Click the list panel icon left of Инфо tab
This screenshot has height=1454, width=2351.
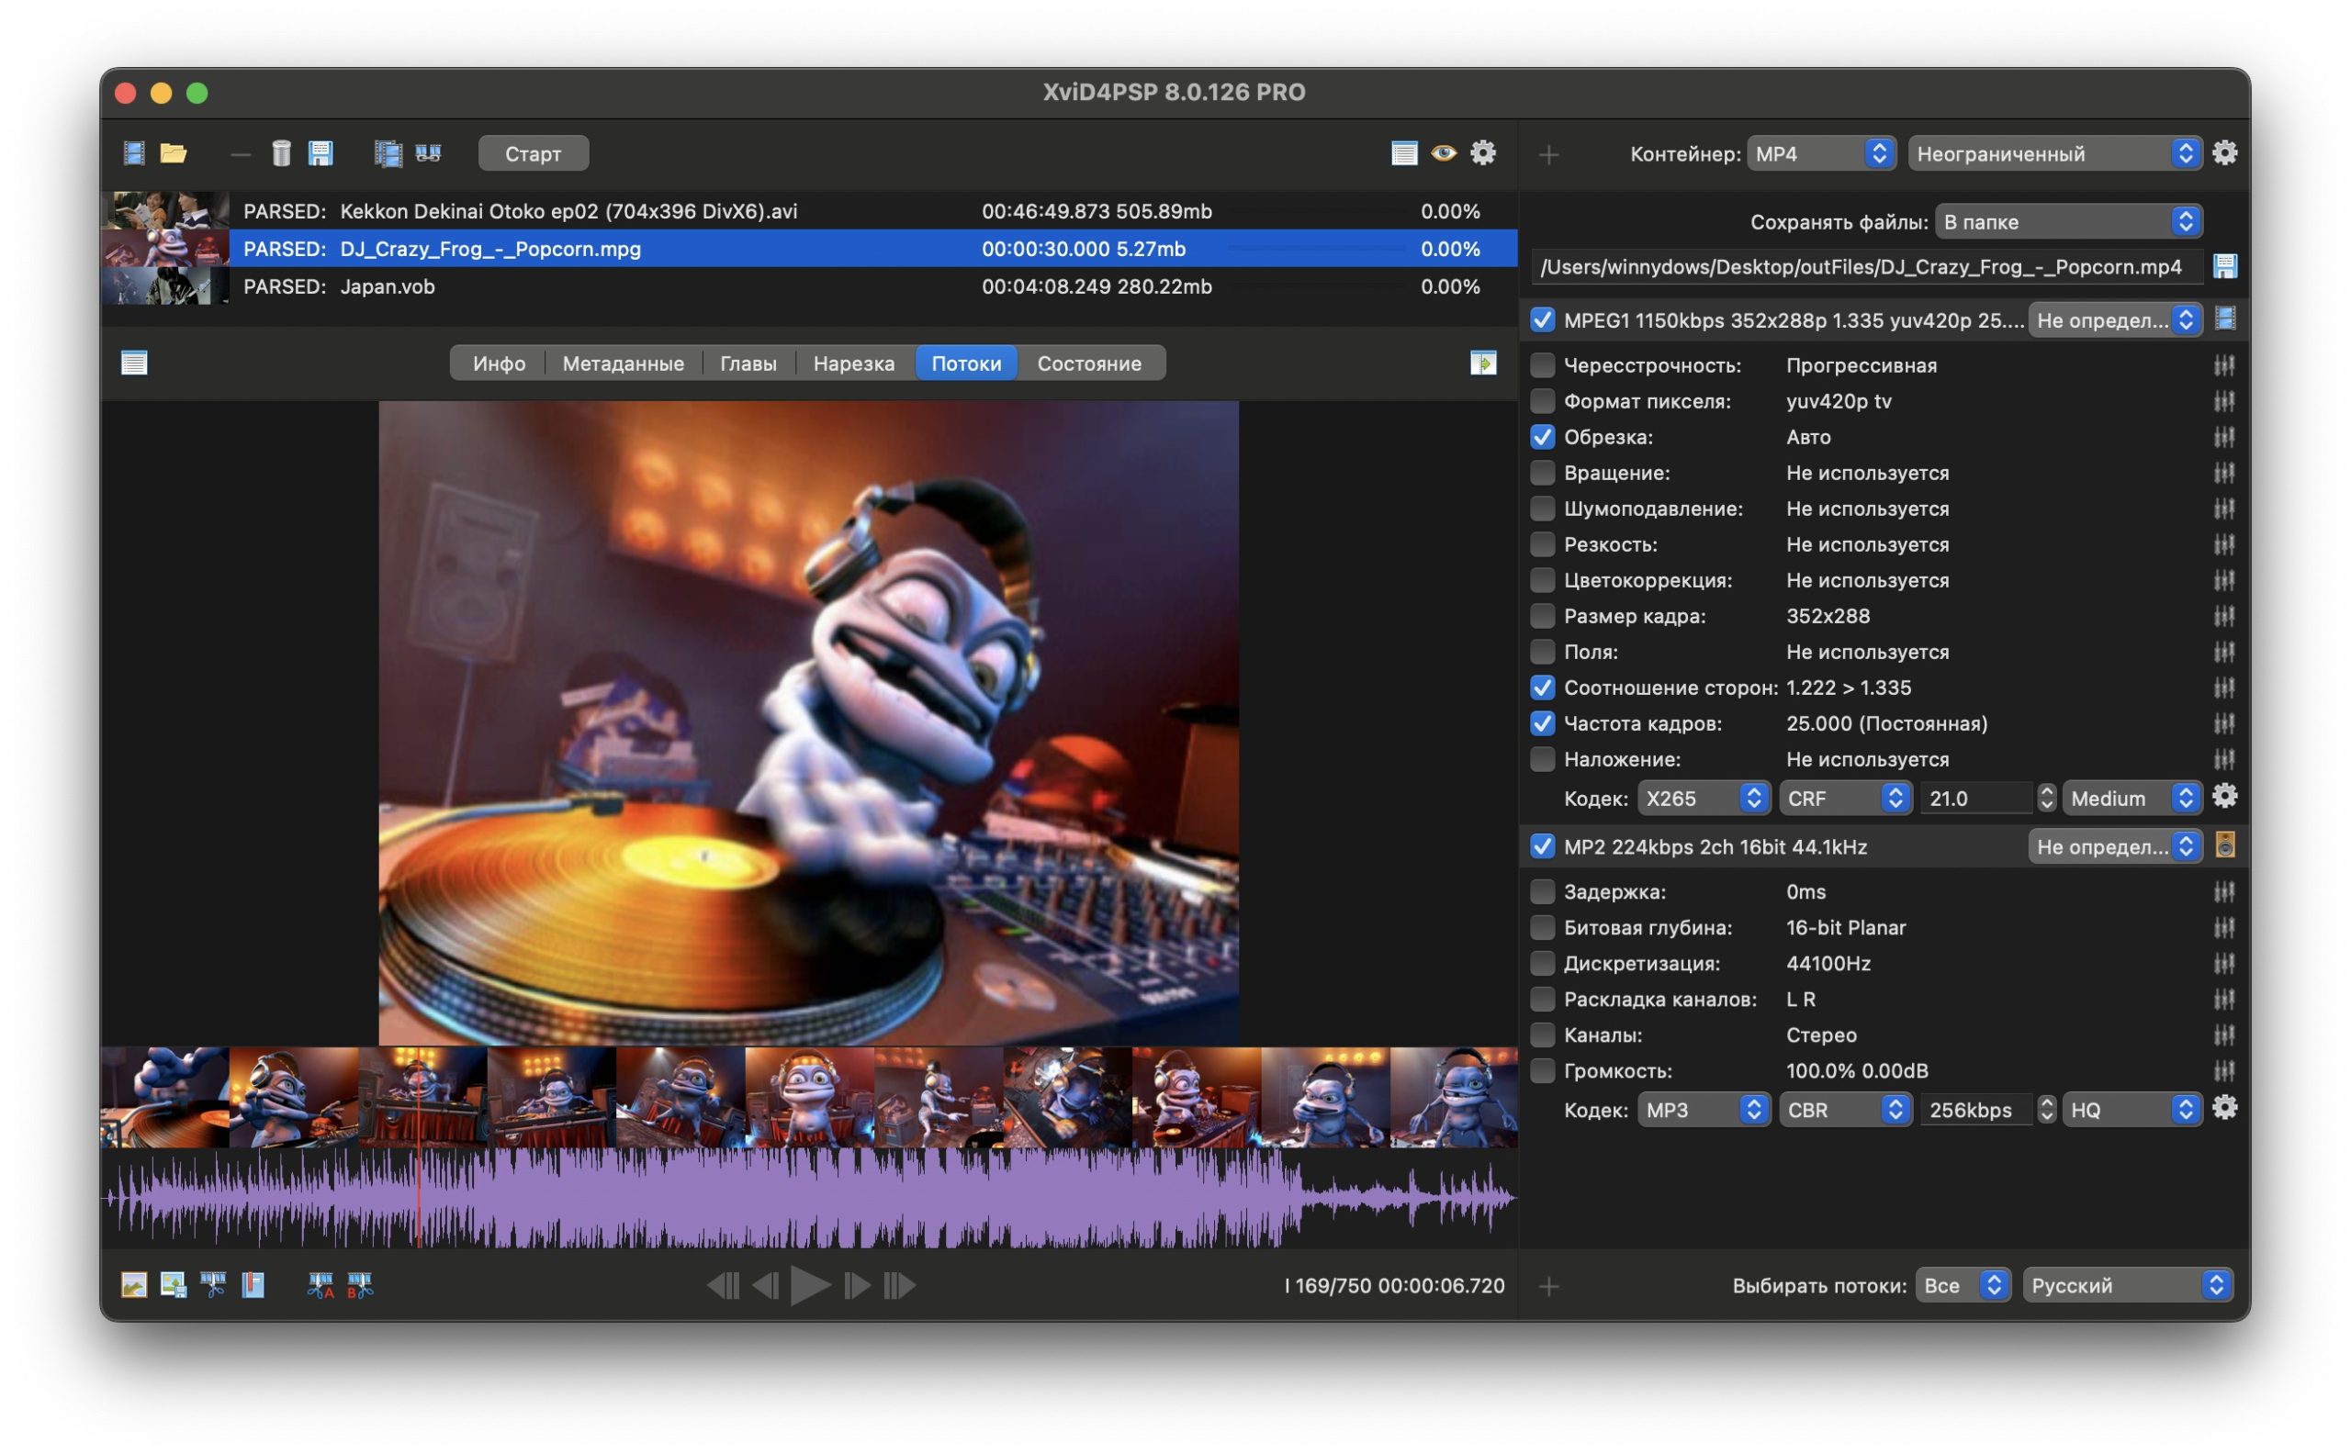point(135,363)
